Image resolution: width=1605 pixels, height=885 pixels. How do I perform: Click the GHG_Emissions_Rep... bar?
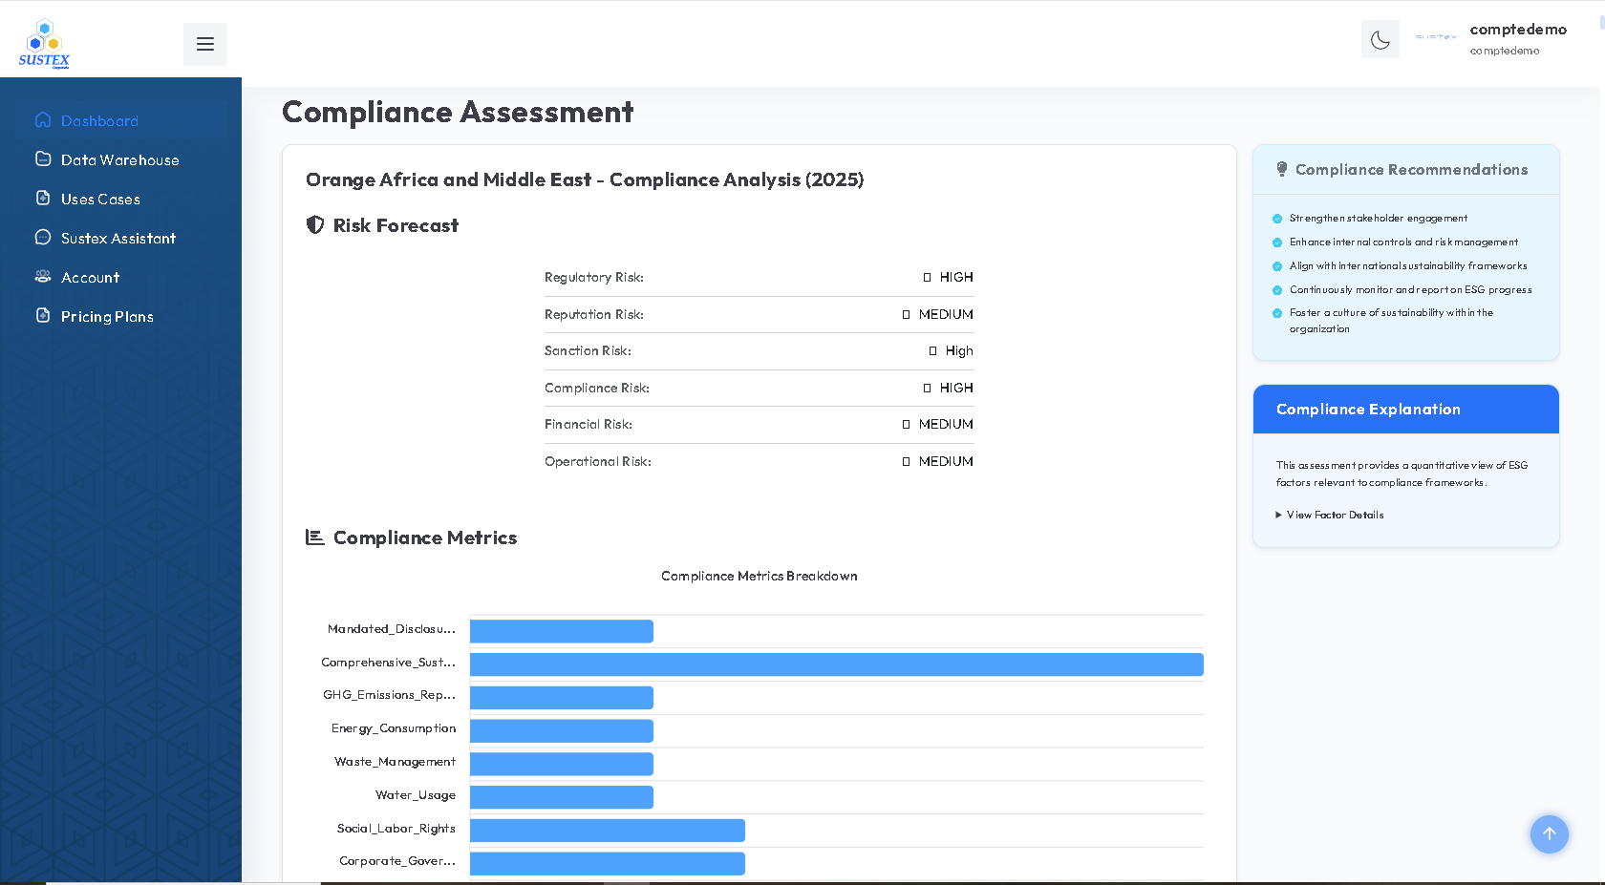pyautogui.click(x=562, y=698)
